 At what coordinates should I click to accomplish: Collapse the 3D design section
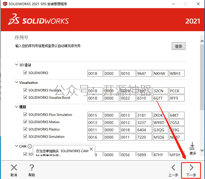(x=17, y=65)
